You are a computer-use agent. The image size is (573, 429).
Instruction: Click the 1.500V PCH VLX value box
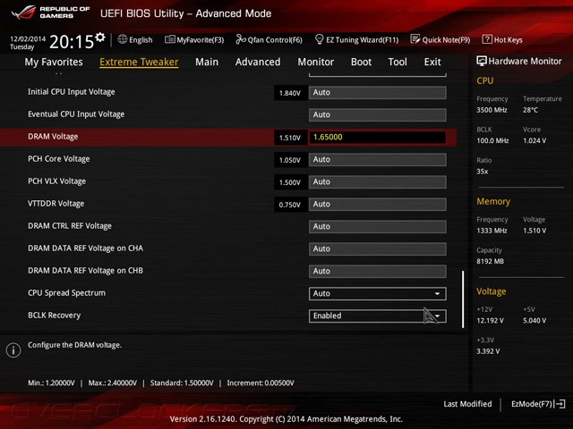[x=290, y=182]
